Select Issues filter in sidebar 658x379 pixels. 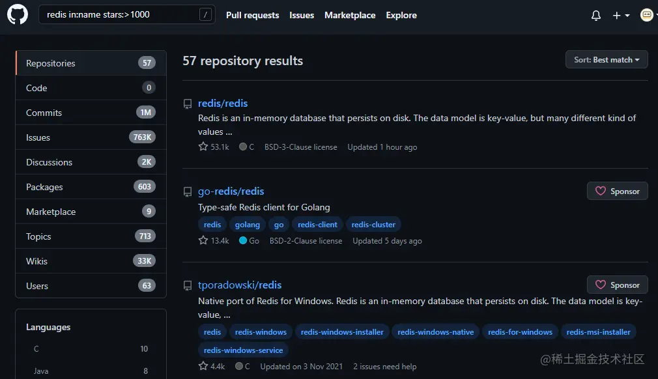tap(91, 137)
